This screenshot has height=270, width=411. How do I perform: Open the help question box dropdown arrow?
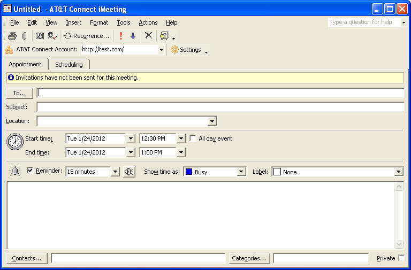[x=404, y=22]
